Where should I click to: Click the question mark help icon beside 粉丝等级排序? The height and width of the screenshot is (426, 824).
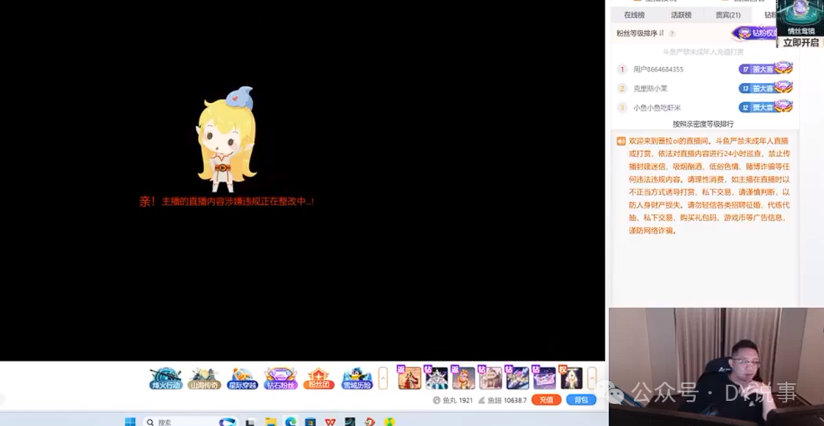(x=671, y=34)
